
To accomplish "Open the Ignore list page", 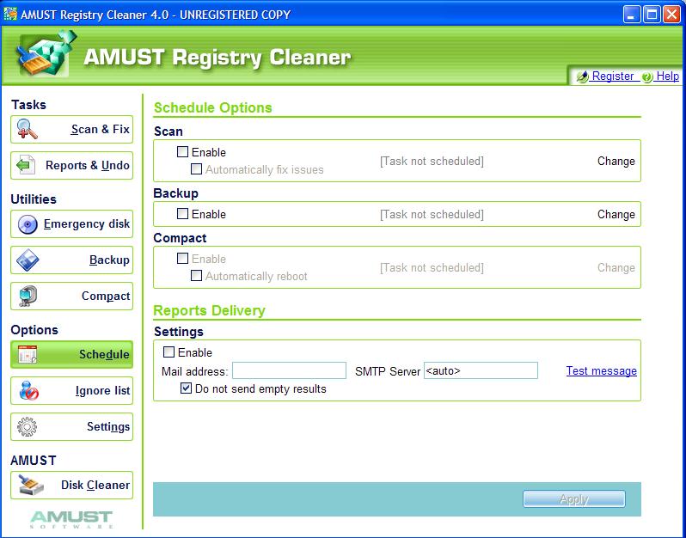I will pyautogui.click(x=71, y=390).
